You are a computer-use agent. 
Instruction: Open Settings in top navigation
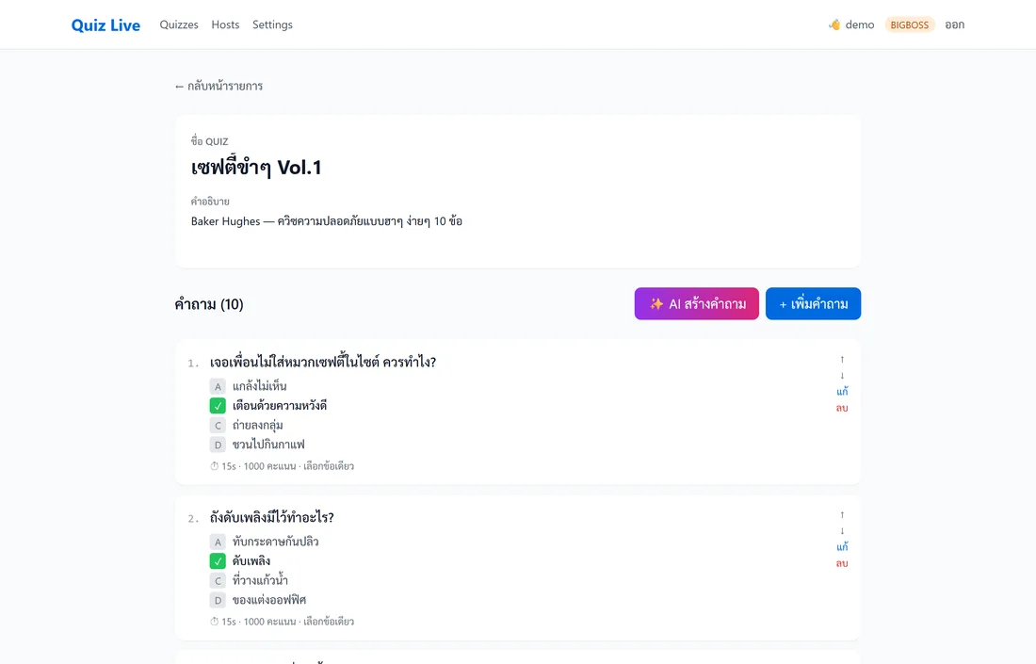272,24
